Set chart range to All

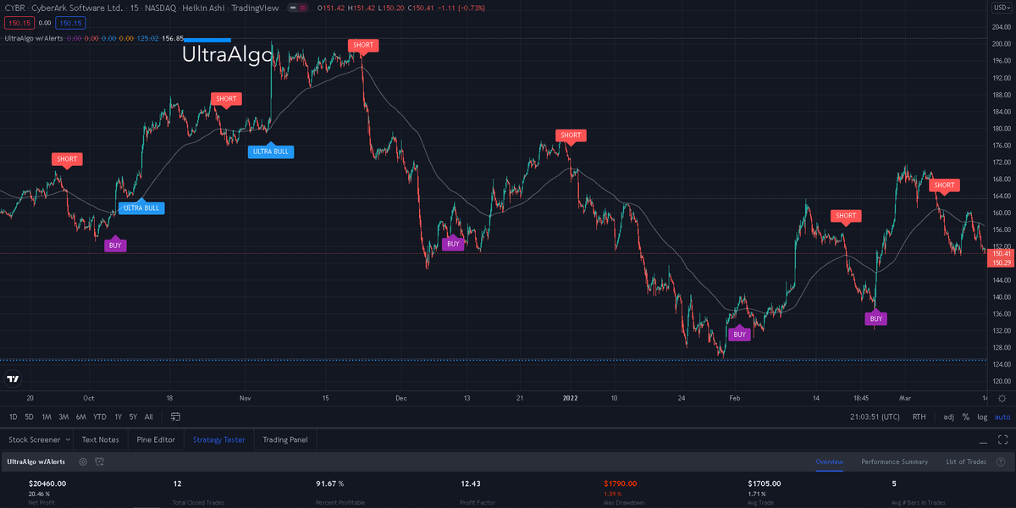pos(149,417)
